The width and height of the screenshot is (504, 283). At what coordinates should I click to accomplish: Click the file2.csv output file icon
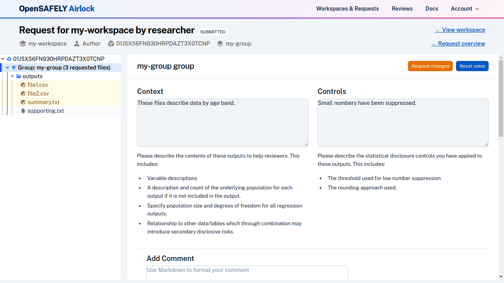23,94
